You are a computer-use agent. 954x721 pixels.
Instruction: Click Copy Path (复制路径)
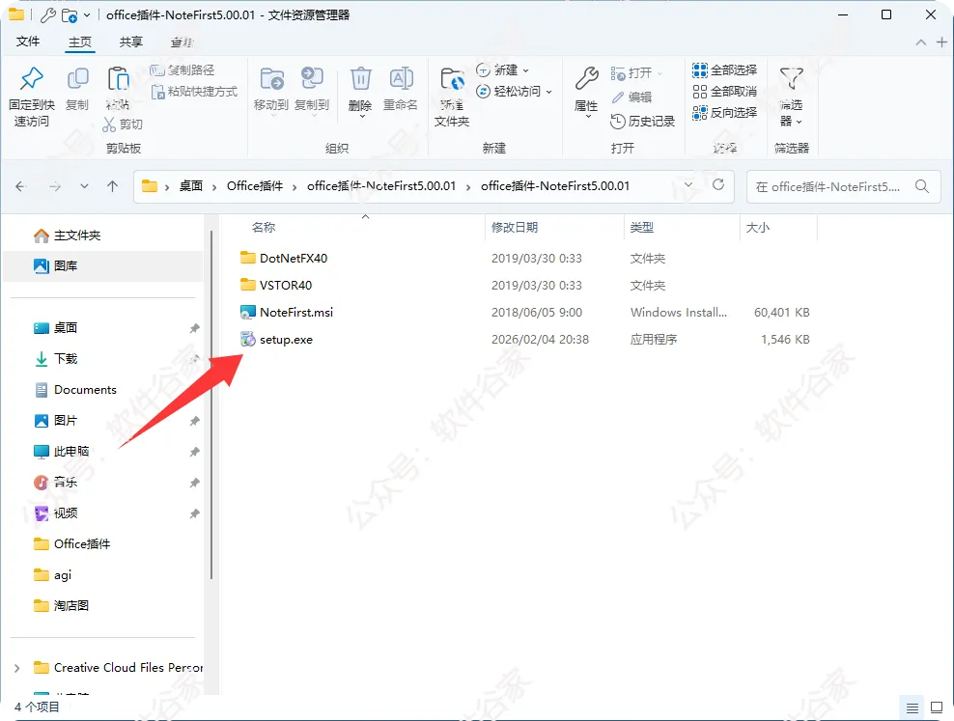[182, 70]
